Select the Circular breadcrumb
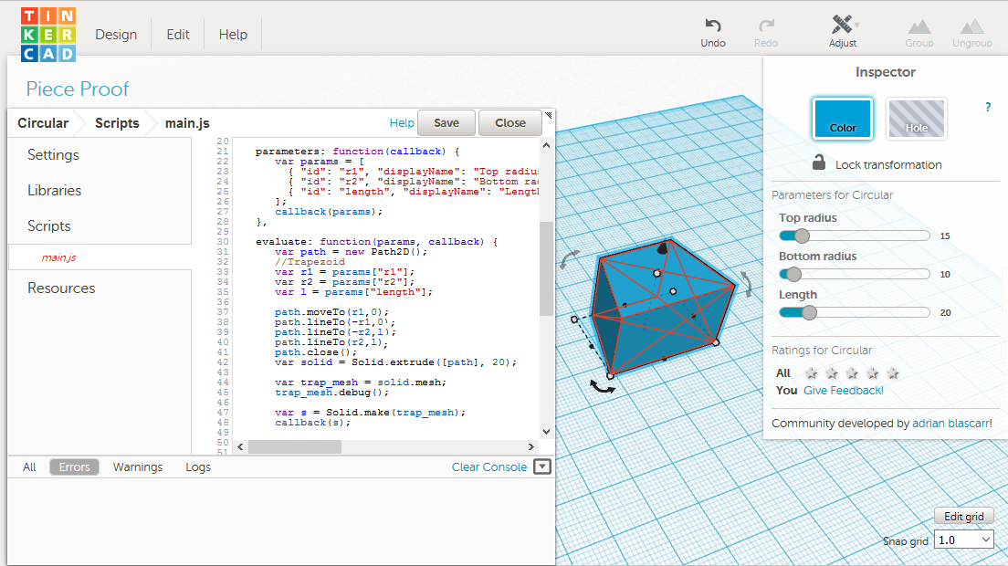 [43, 122]
